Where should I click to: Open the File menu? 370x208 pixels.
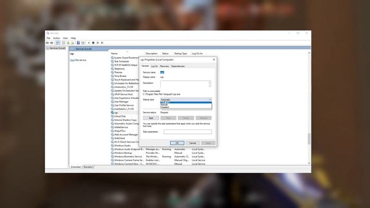click(48, 38)
